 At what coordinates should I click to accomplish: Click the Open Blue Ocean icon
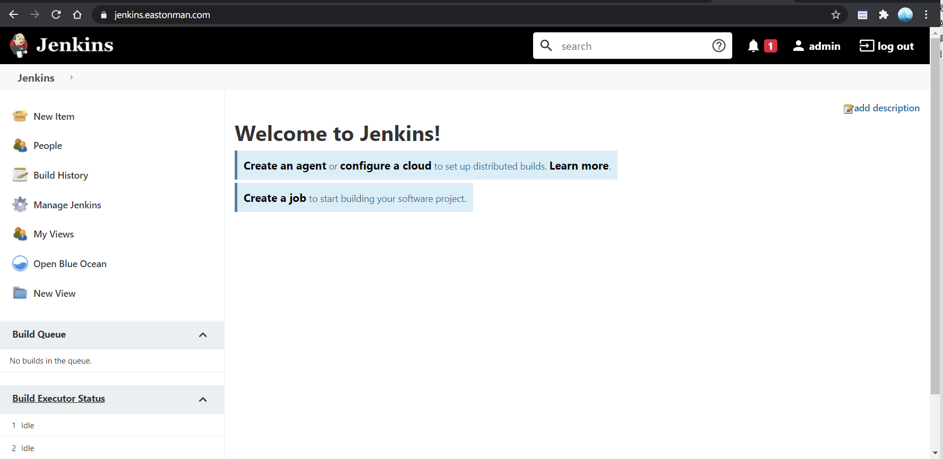click(x=20, y=263)
